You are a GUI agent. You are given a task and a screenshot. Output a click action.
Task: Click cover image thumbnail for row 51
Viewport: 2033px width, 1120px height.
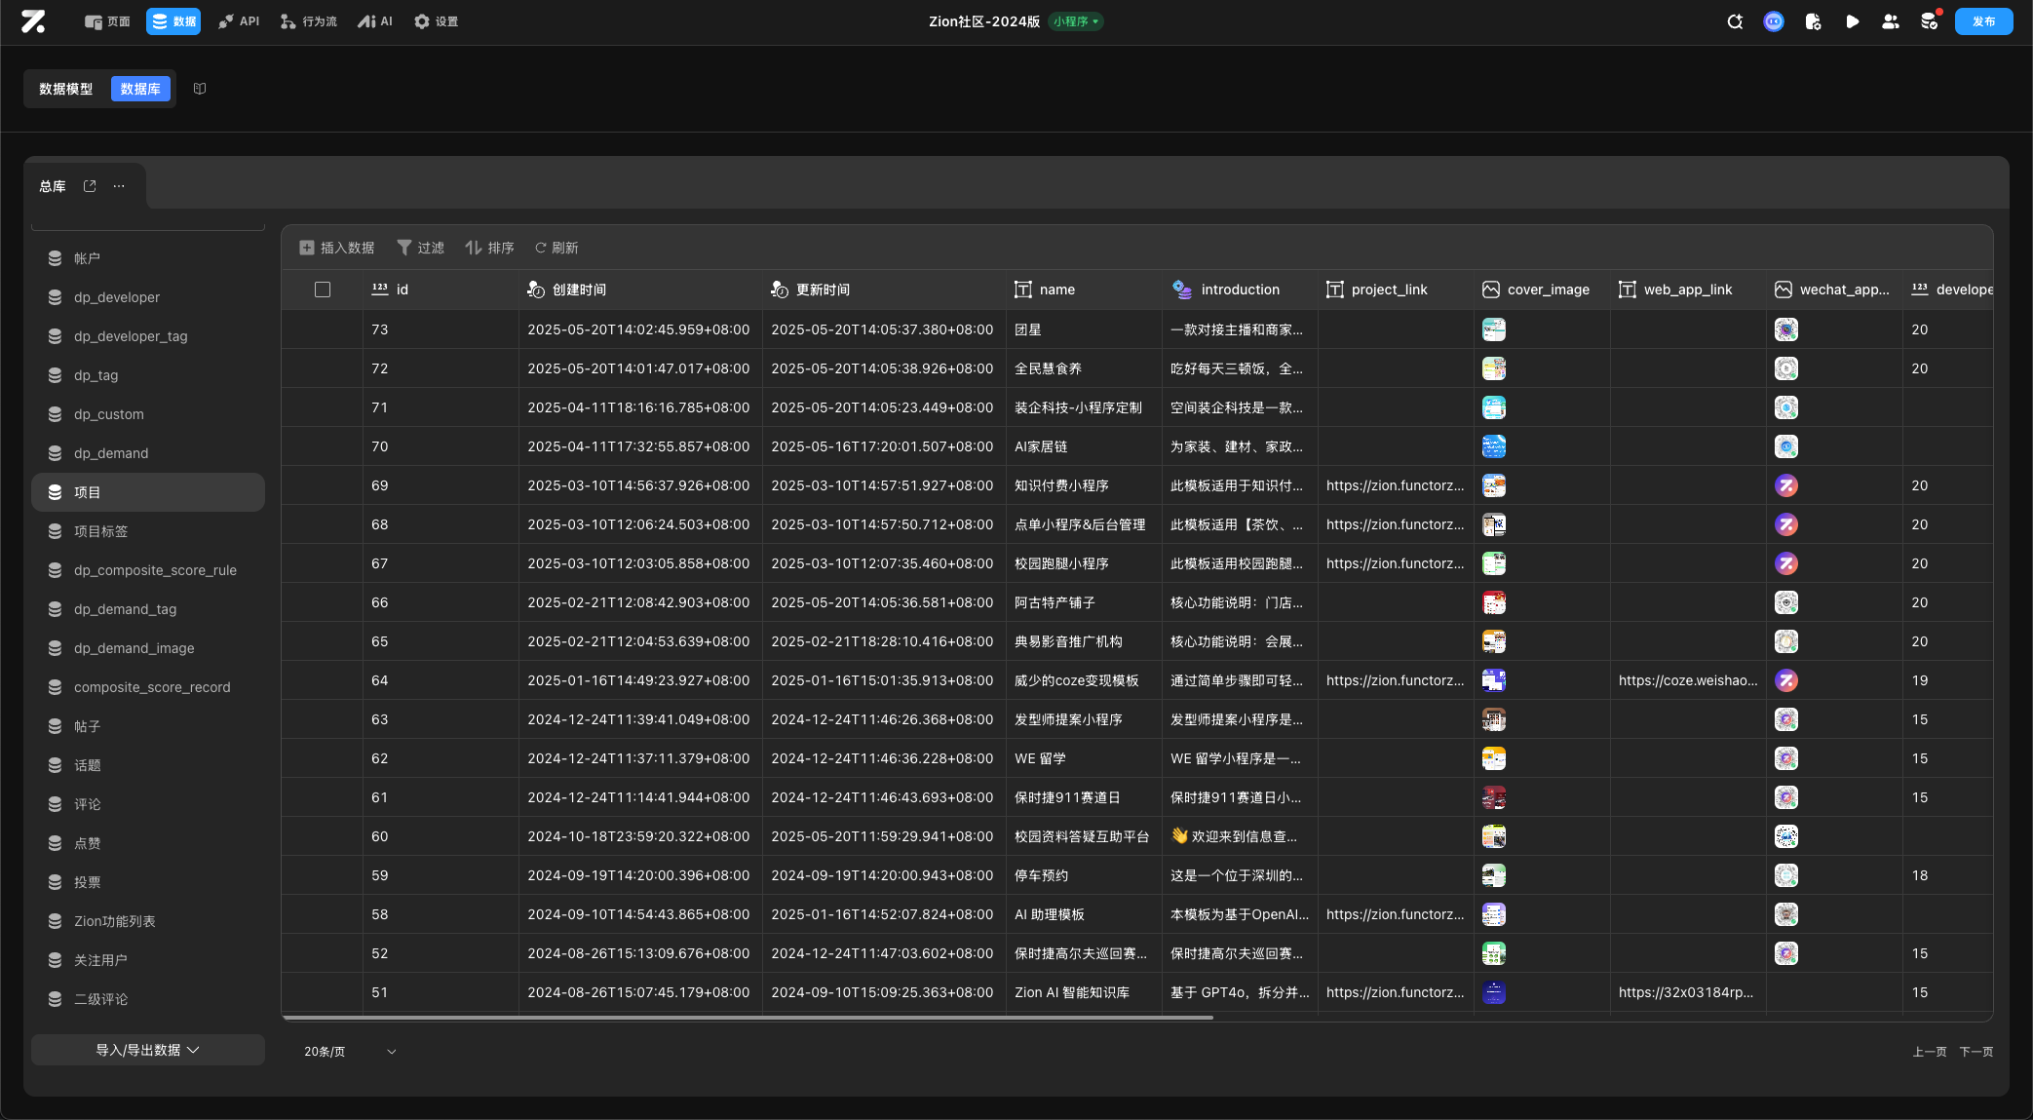pyautogui.click(x=1493, y=992)
